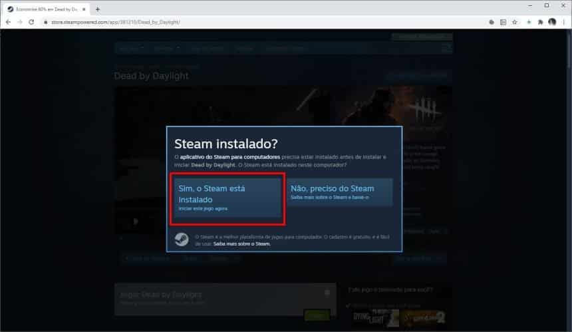Open "Saiba mais sobre o Steam" footer link
Viewport: 572px width, 332px height.
(242, 244)
